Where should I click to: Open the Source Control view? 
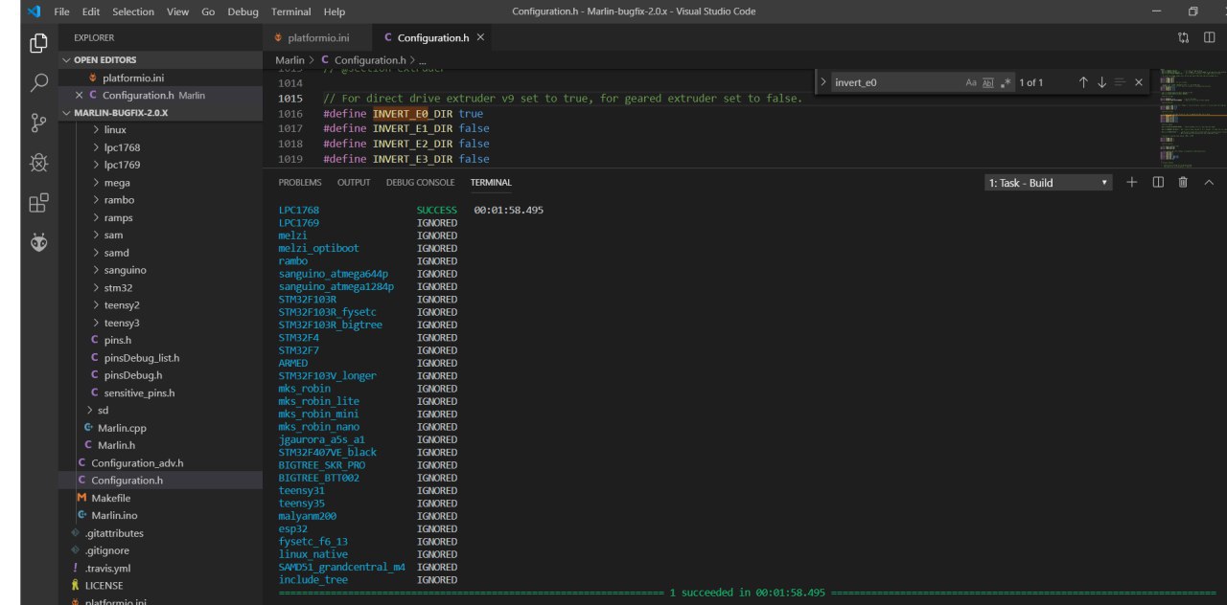39,123
